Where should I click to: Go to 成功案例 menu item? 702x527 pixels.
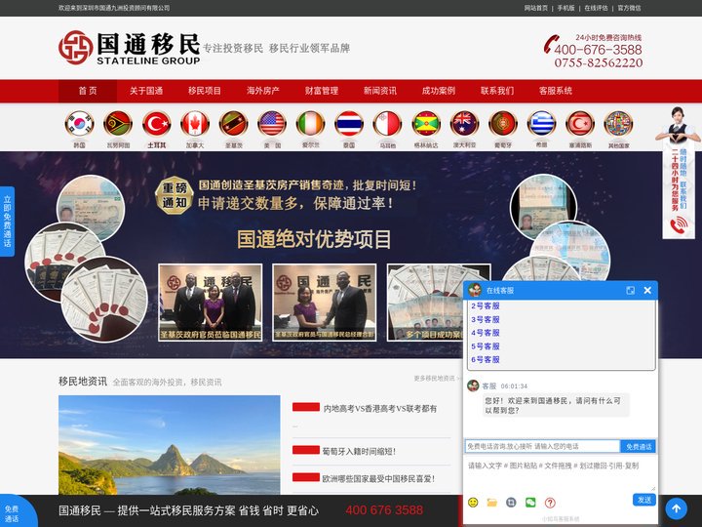click(x=439, y=91)
